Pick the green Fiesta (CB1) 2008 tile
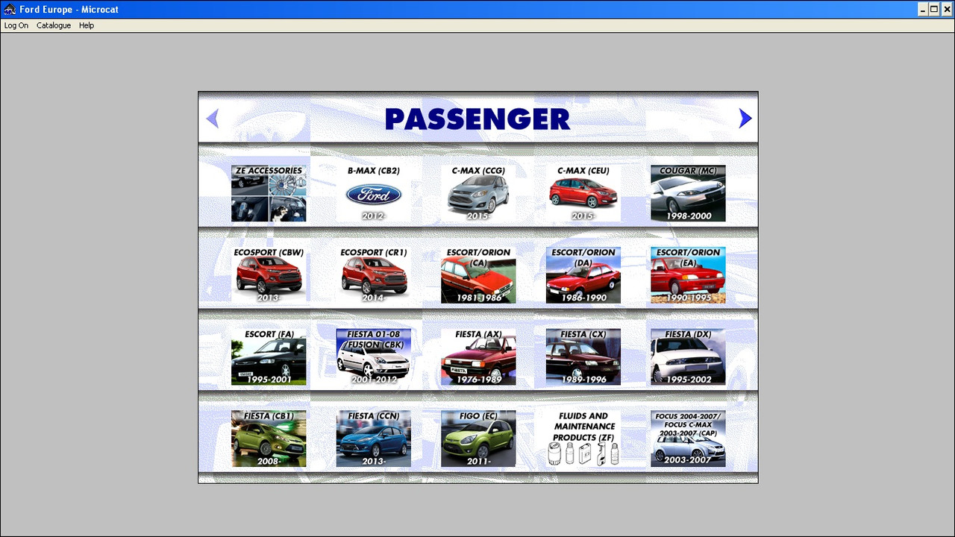Viewport: 955px width, 537px height. (269, 439)
